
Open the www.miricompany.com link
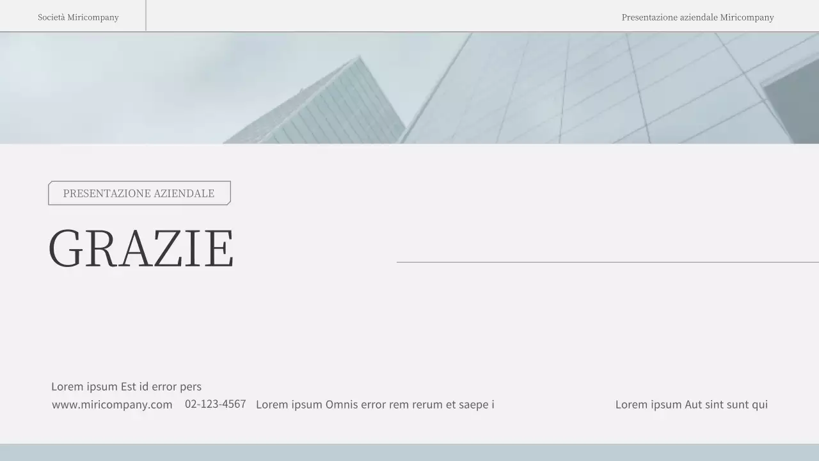(x=112, y=405)
